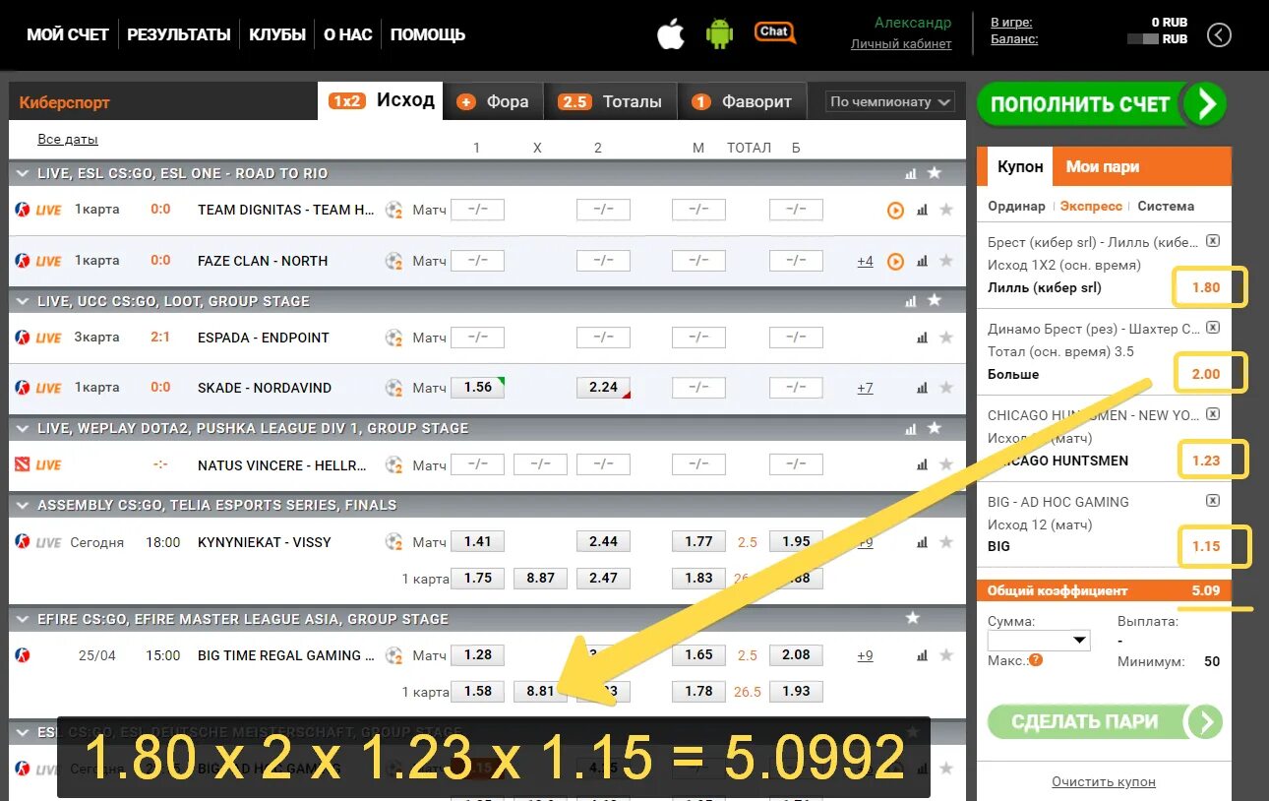Expand +7 more markets for SKADE - NORDAVIND
This screenshot has width=1269, height=801.
(865, 389)
